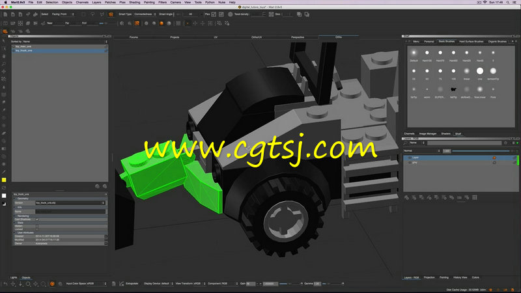Select the yellow foreground color tool in the sidebar
The image size is (521, 293).
[4, 180]
